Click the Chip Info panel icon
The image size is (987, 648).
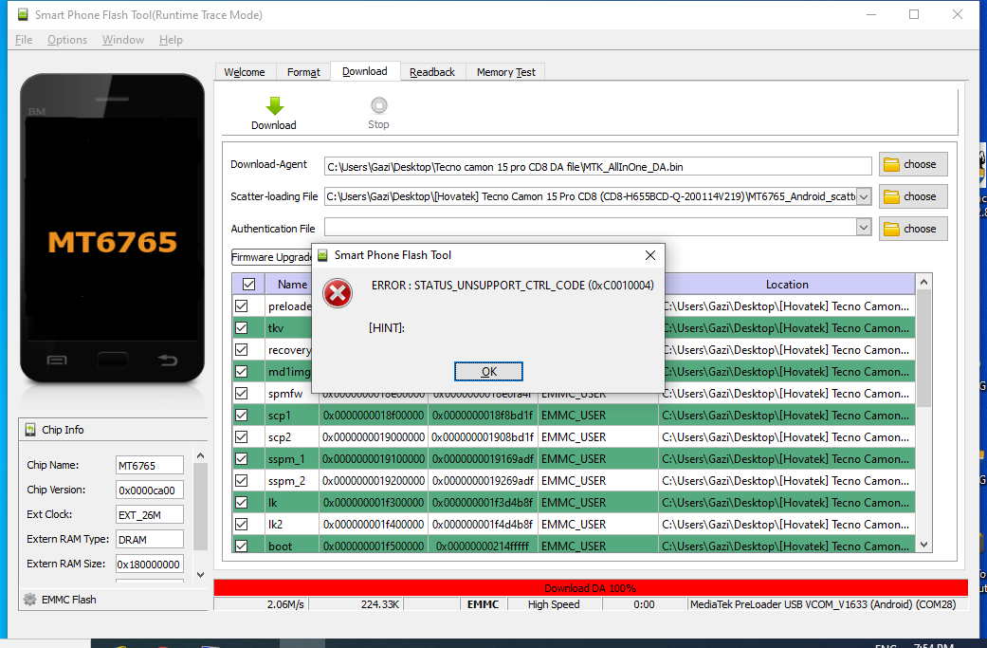(30, 430)
